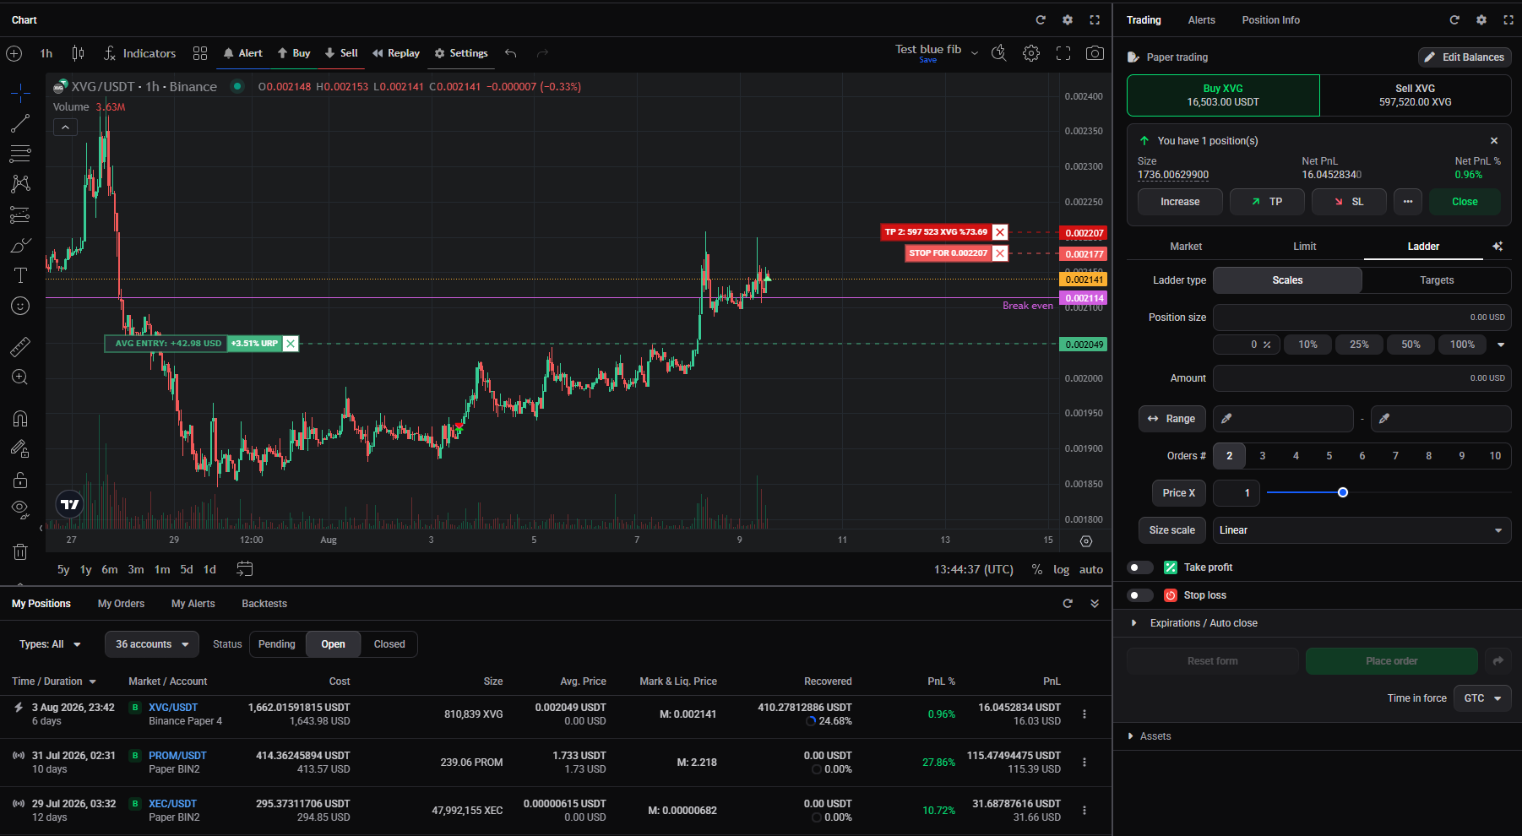The height and width of the screenshot is (836, 1522).
Task: Switch to the Position Info tab
Action: click(1270, 20)
